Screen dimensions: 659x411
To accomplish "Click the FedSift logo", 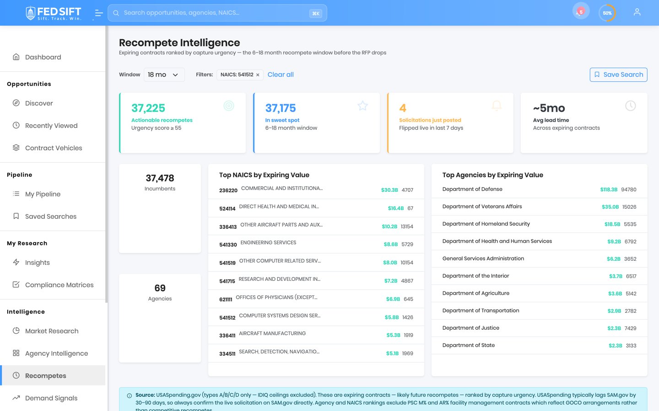I will [54, 13].
